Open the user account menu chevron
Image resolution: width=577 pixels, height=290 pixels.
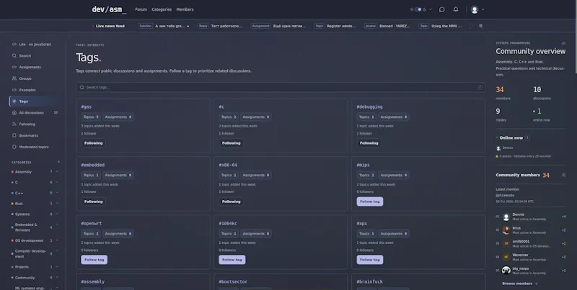483,9
